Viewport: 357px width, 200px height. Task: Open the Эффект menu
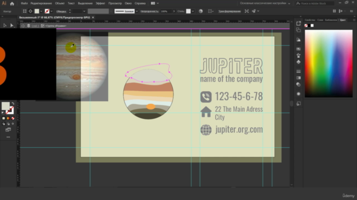100,3
